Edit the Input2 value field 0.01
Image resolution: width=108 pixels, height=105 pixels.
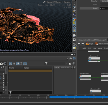click(104, 8)
